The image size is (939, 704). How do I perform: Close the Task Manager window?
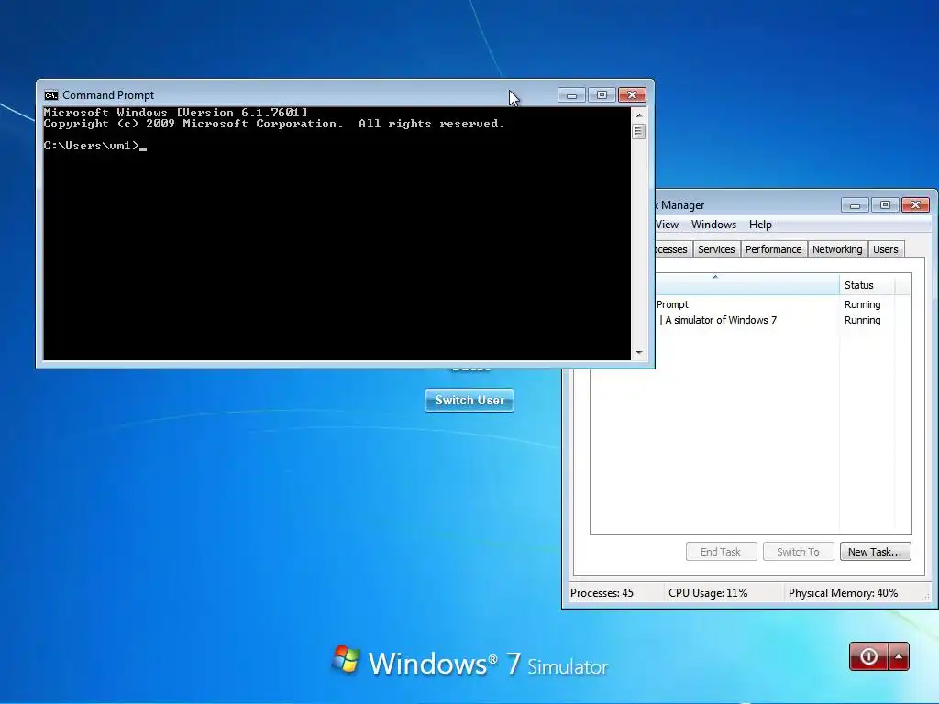(x=916, y=205)
